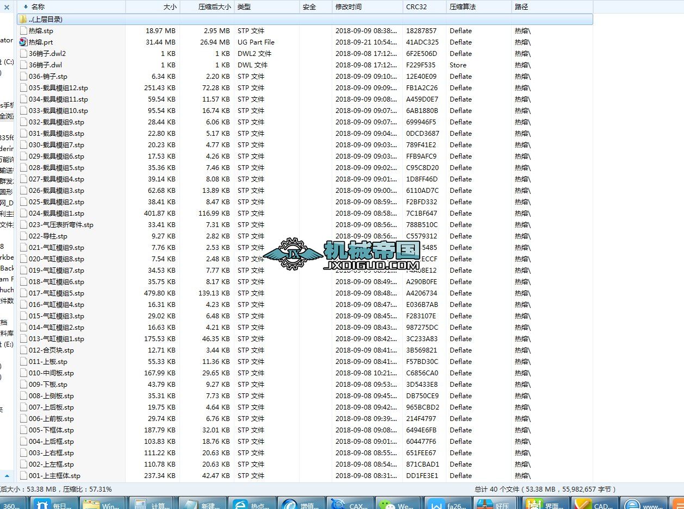
Task: Select the file 031-载具模组8.stp
Action: [x=57, y=133]
